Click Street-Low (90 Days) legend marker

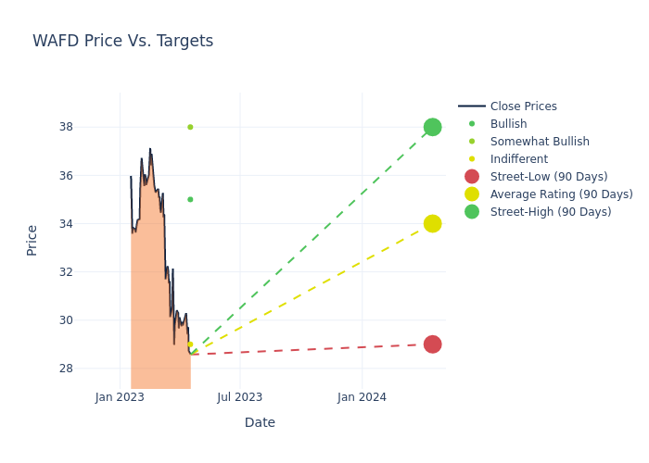coord(472,177)
